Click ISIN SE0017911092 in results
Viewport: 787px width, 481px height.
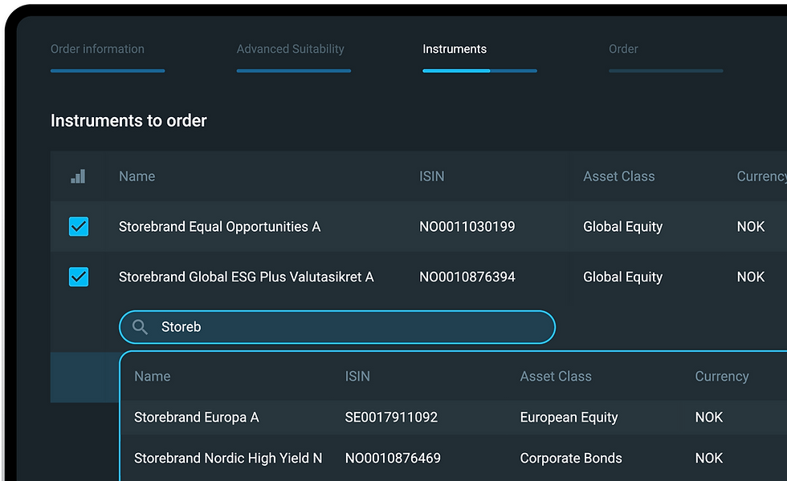(392, 418)
